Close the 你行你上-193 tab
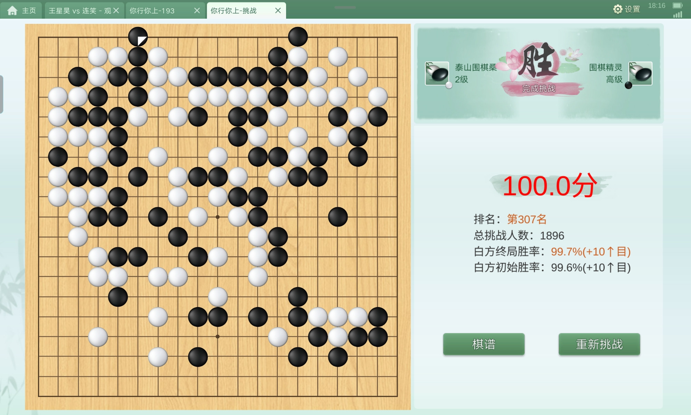 pyautogui.click(x=197, y=11)
